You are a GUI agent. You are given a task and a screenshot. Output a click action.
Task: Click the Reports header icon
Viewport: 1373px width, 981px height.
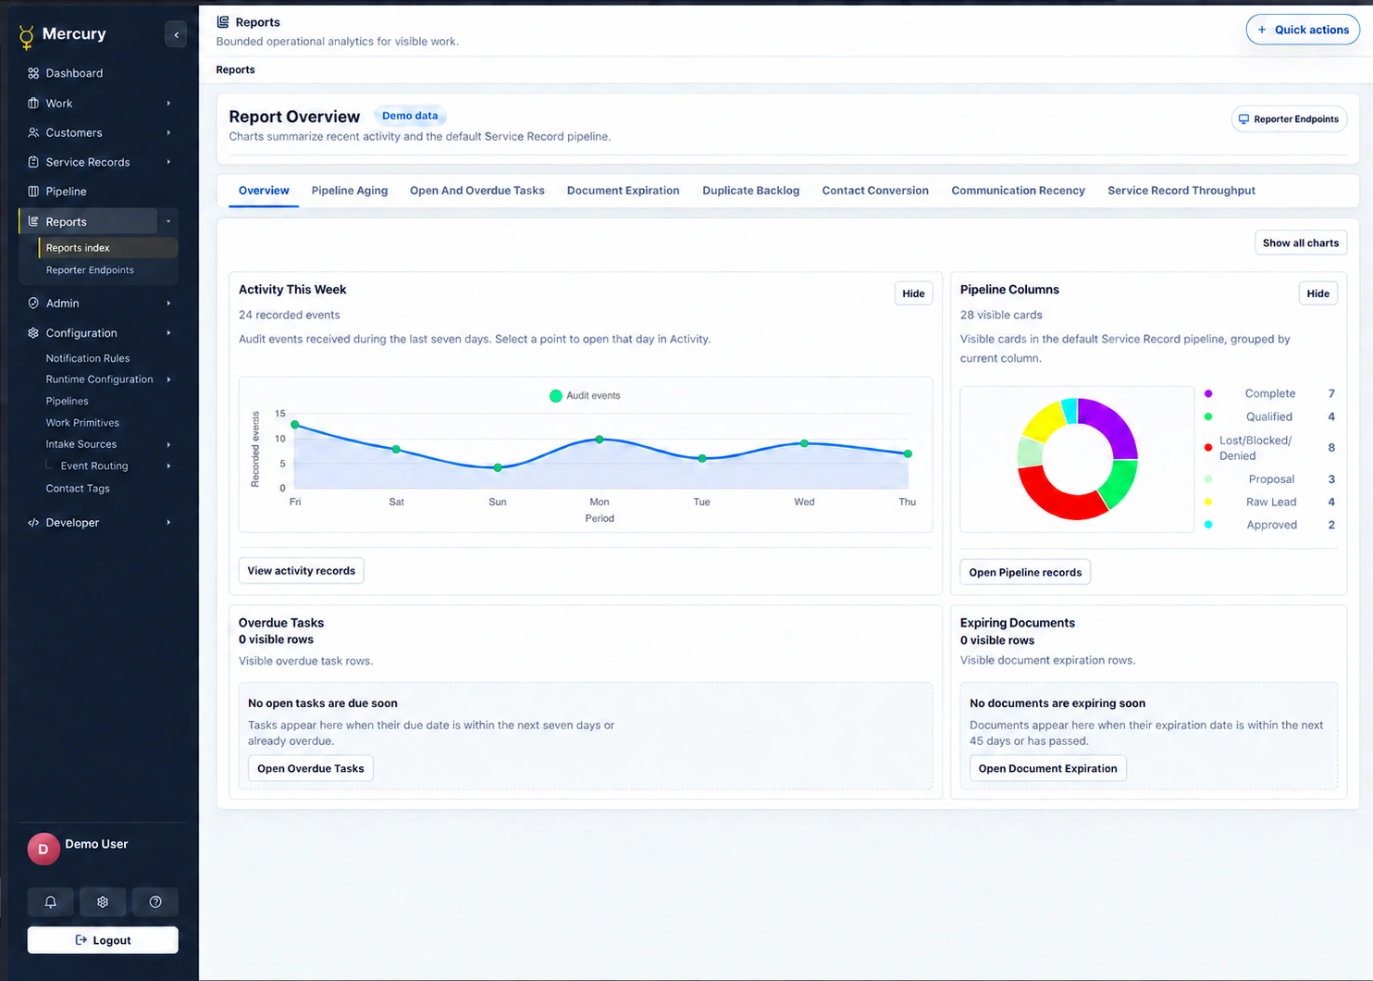223,21
